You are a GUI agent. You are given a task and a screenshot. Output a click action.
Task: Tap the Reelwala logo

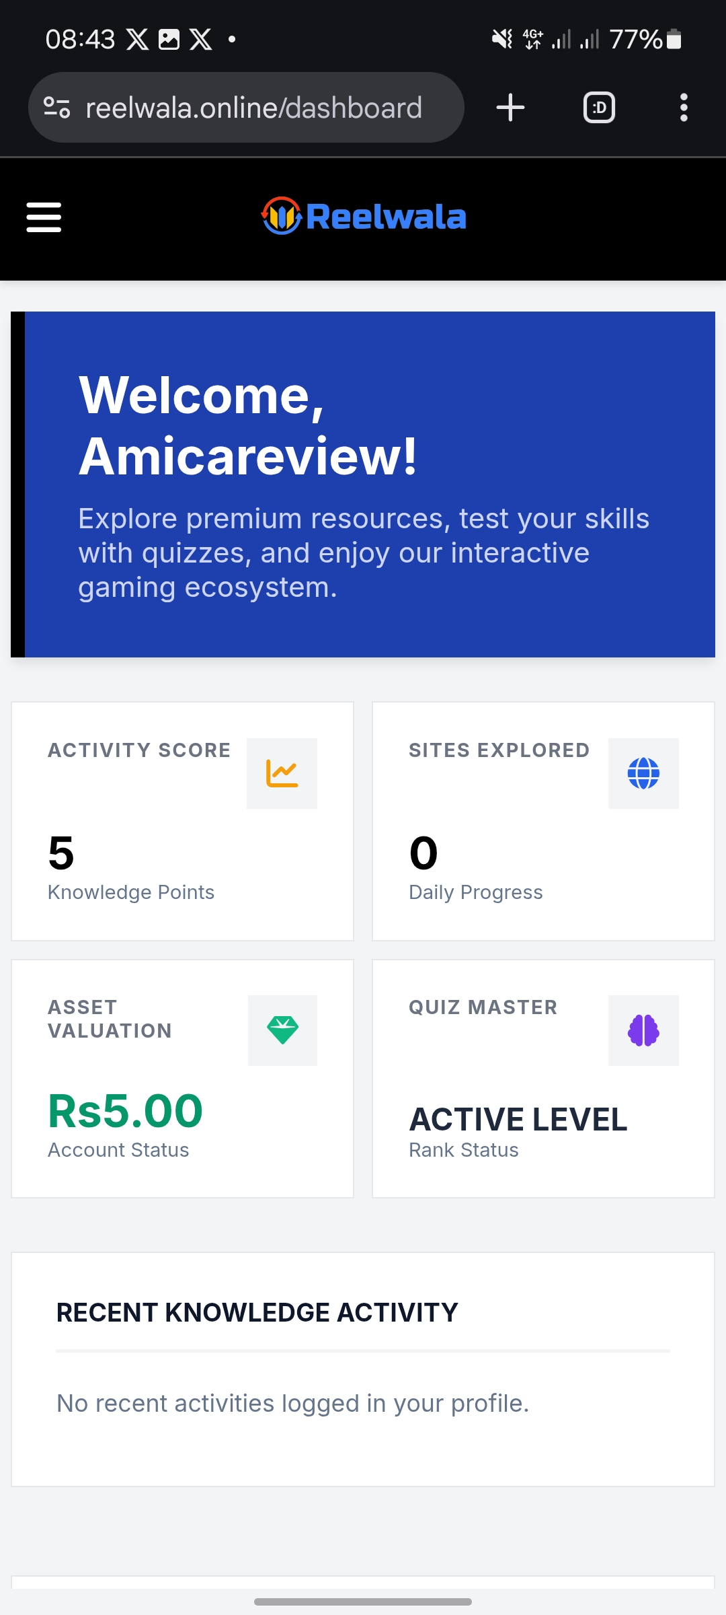(x=364, y=217)
